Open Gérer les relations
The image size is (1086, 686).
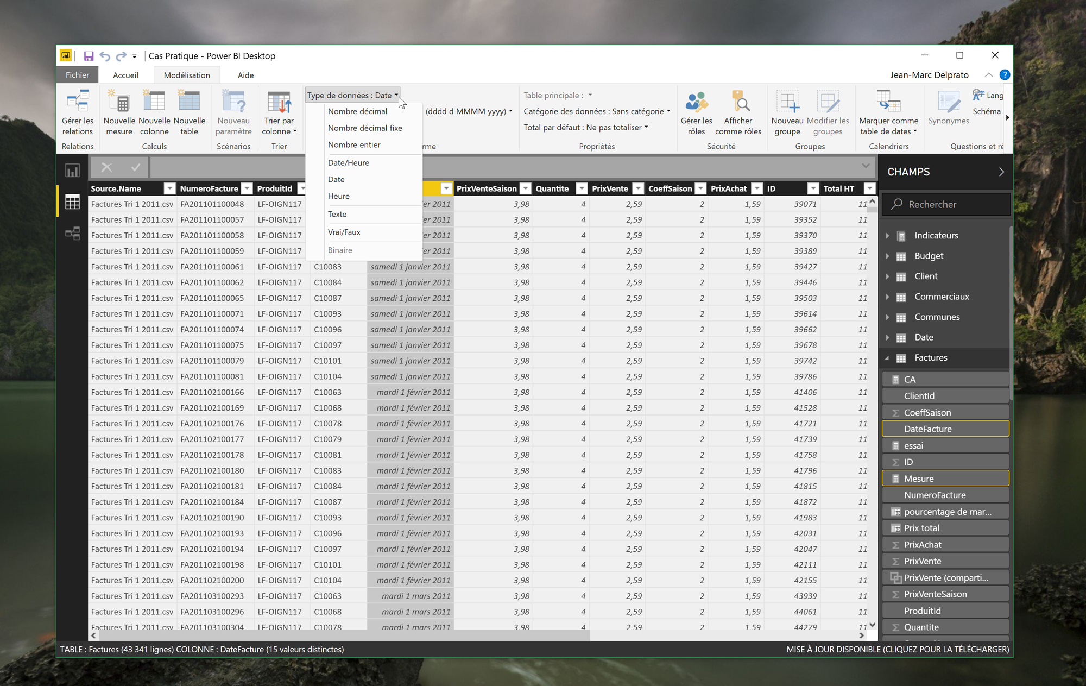click(x=77, y=112)
